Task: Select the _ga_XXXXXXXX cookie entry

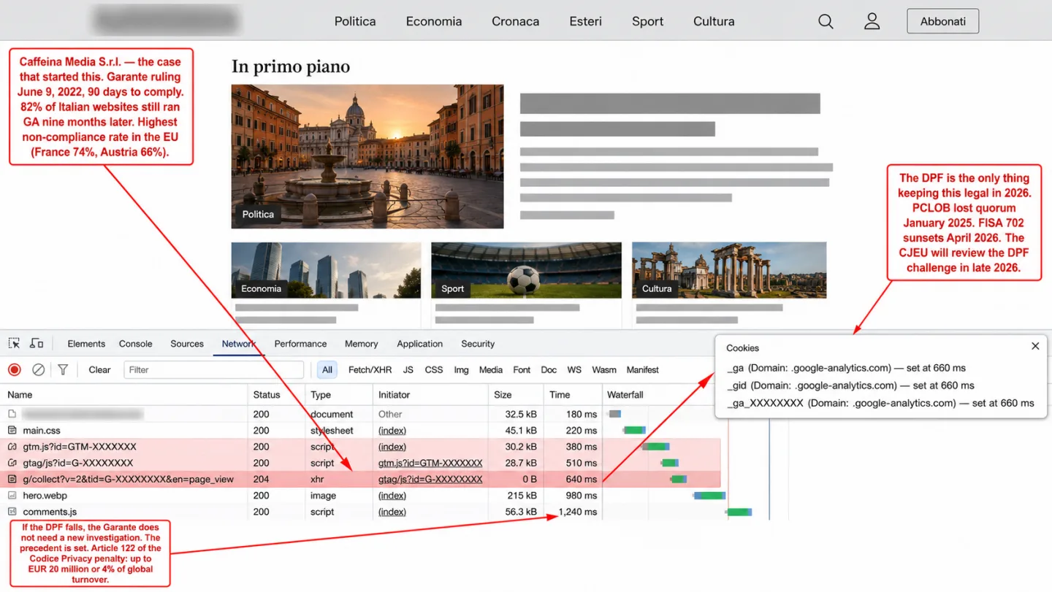Action: click(x=880, y=403)
